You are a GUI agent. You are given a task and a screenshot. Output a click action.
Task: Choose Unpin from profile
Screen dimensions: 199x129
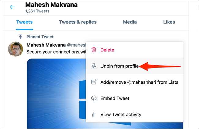point(120,66)
